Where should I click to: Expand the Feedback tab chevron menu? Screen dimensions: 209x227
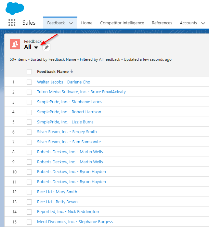71,23
